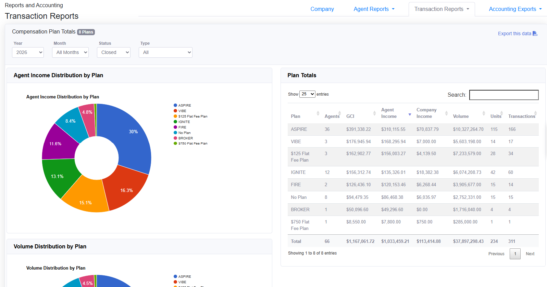Click the 8 Plans badge

pyautogui.click(x=86, y=32)
